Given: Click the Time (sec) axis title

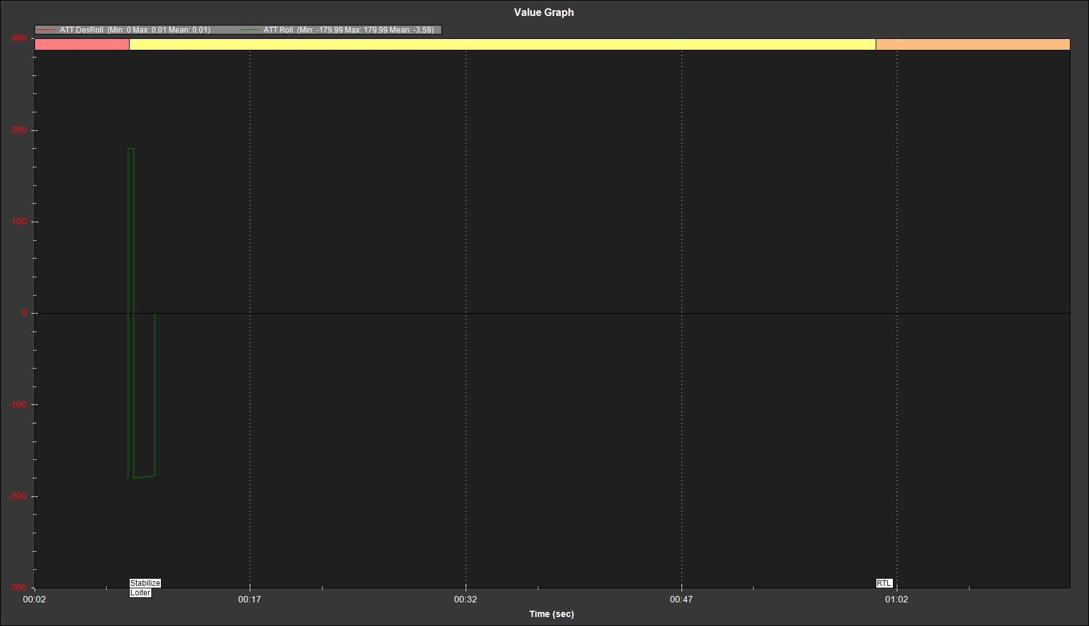Looking at the screenshot, I should point(551,614).
